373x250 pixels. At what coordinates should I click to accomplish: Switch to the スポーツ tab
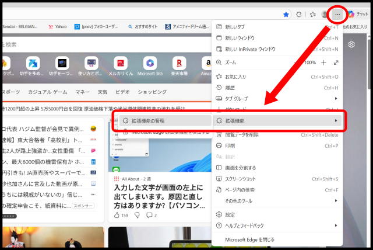pos(11,92)
